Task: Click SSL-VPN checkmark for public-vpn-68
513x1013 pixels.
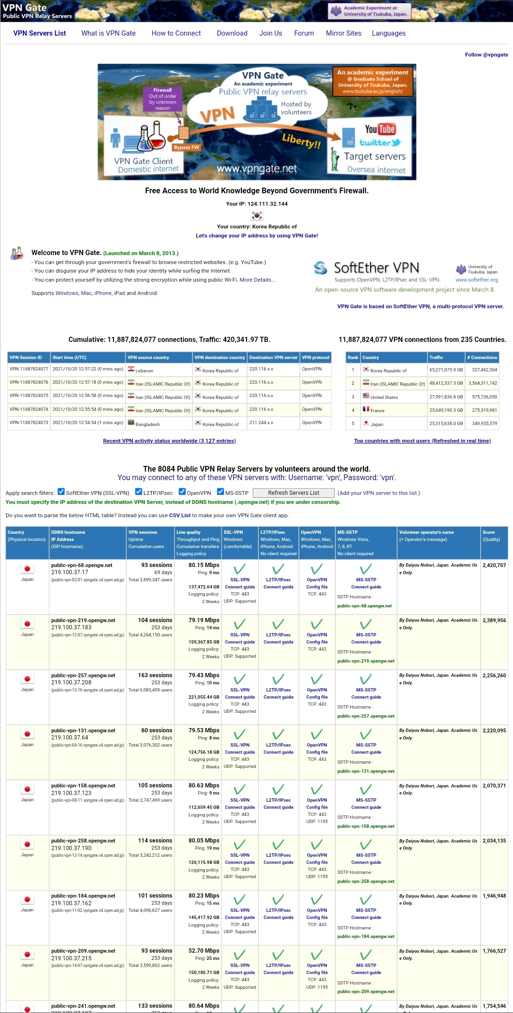Action: point(239,569)
